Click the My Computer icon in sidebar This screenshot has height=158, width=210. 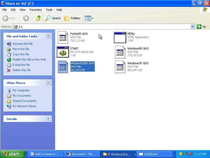coord(9,91)
